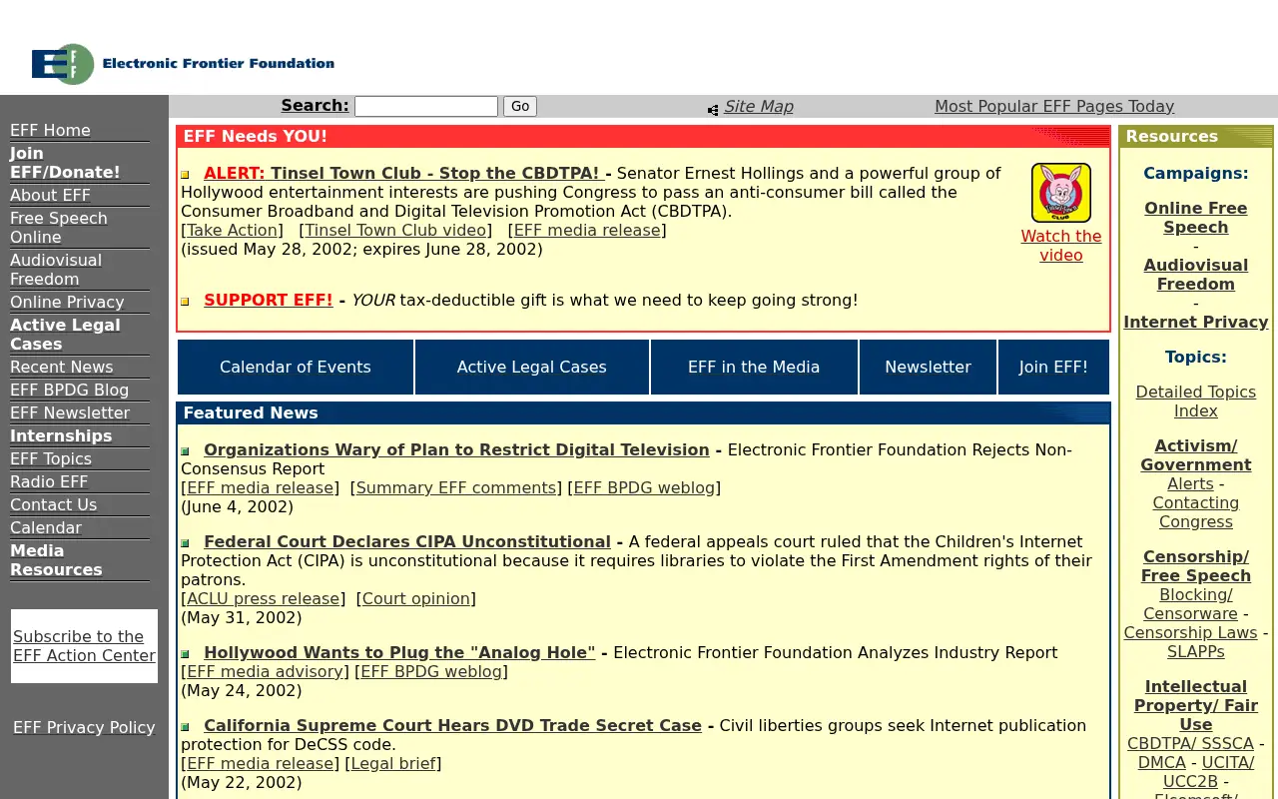This screenshot has height=799, width=1278.
Task: Select About EFF in sidebar
Action: click(50, 195)
